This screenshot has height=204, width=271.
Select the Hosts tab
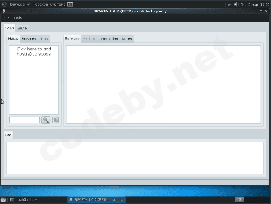[13, 38]
